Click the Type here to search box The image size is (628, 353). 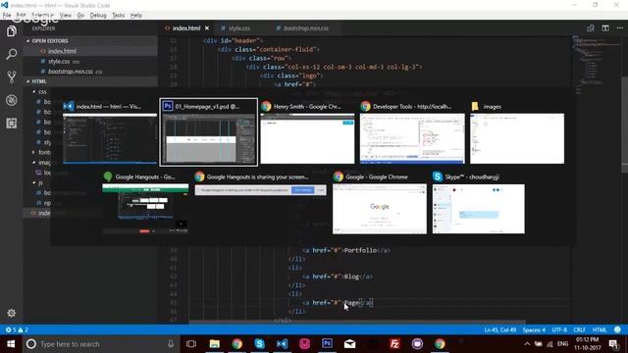101,344
